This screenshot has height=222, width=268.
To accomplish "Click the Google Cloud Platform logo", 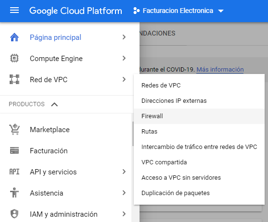I will (76, 11).
